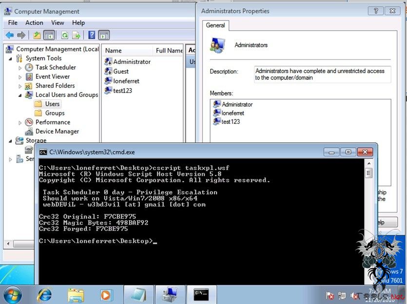
Task: Select Administrator in Members list
Action: (x=233, y=105)
